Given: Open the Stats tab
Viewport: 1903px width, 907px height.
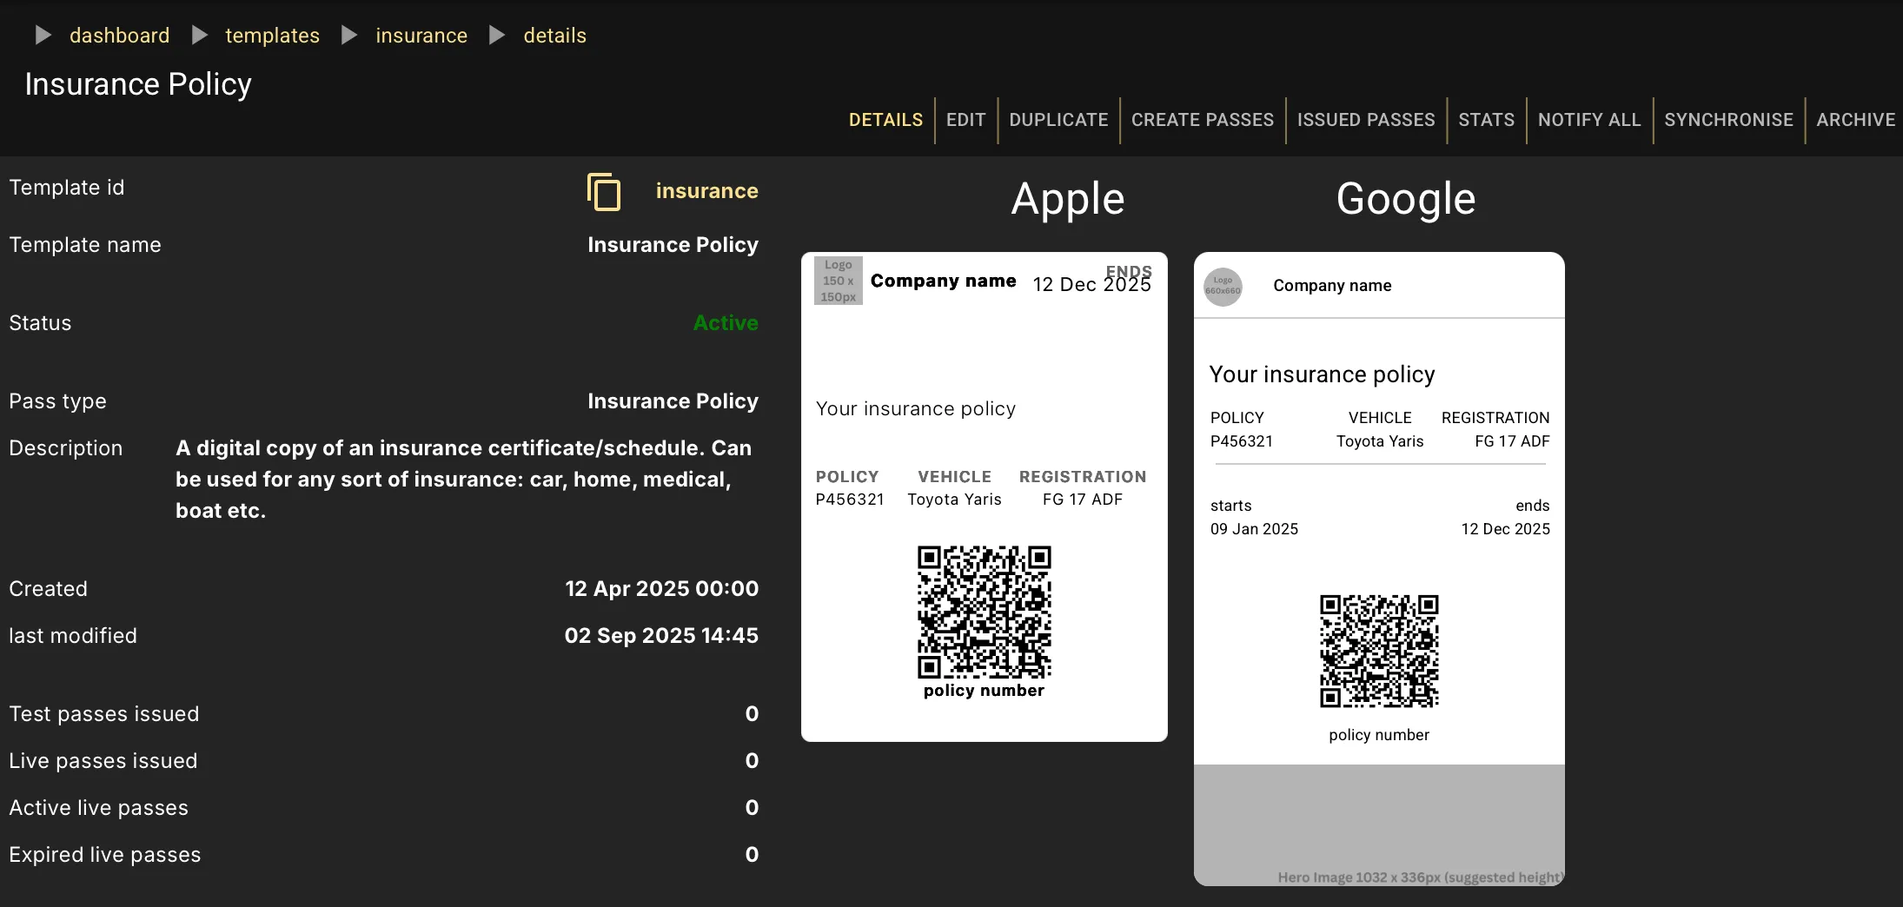Looking at the screenshot, I should point(1486,120).
